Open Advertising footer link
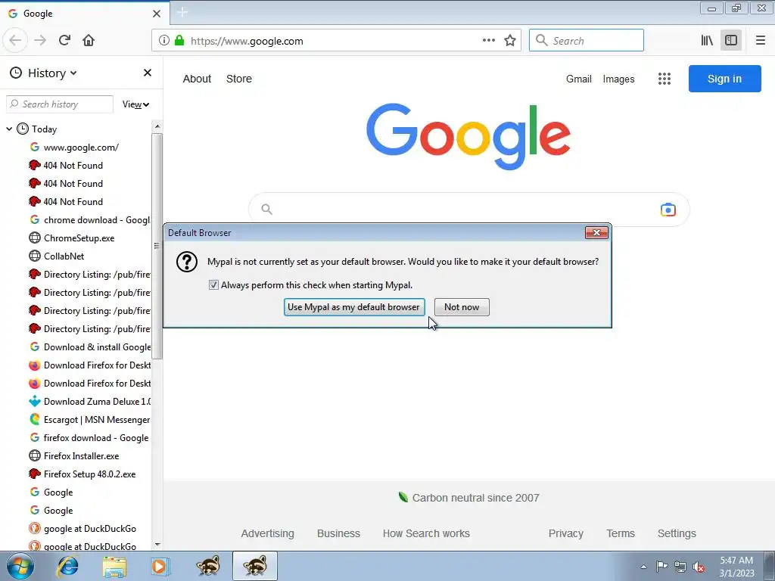The width and height of the screenshot is (775, 581). point(267,533)
